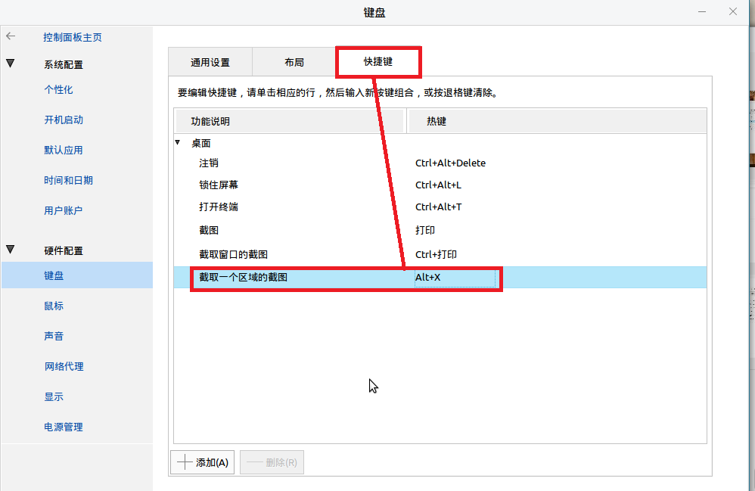Click the 功能说明 column header
Viewport: 755px width, 491px height.
[289, 121]
